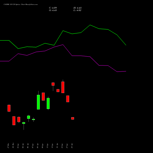Click the tall green candle above 08 Apr
153x153 pixels.
(38, 102)
